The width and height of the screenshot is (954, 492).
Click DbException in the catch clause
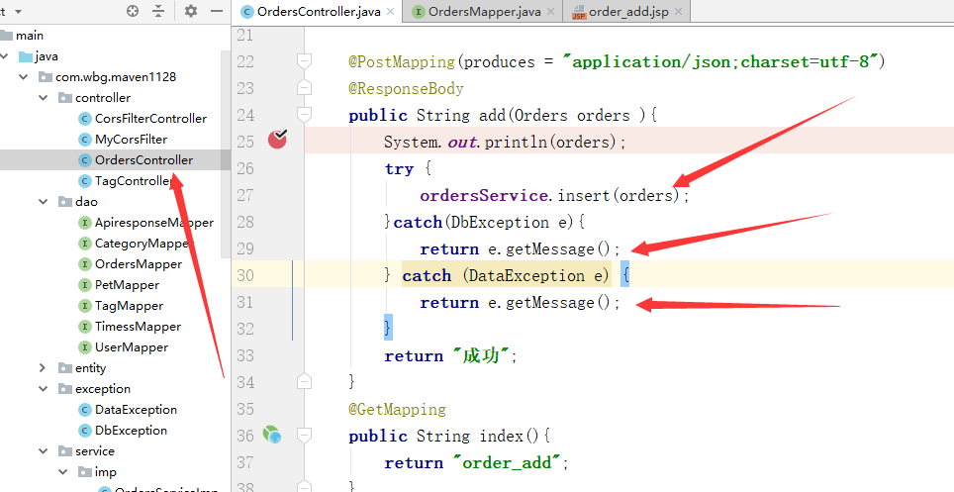click(500, 222)
